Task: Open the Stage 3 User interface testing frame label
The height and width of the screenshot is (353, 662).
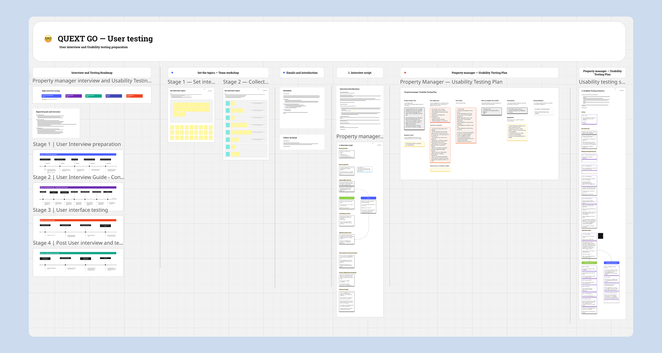Action: pos(70,210)
